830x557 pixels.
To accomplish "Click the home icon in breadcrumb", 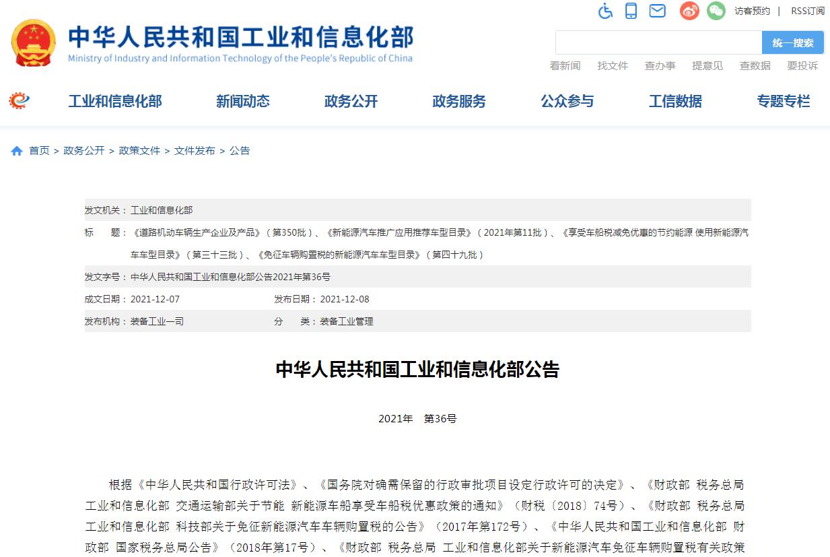I will click(x=17, y=151).
